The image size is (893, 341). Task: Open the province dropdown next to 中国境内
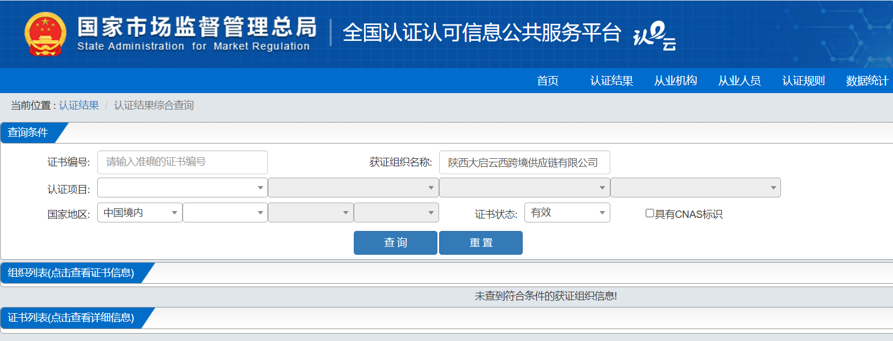225,212
